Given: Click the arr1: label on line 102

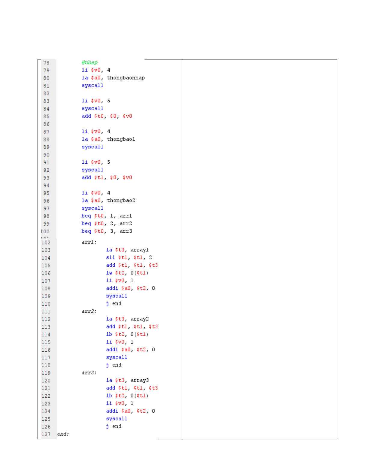Looking at the screenshot, I should pos(89,242).
